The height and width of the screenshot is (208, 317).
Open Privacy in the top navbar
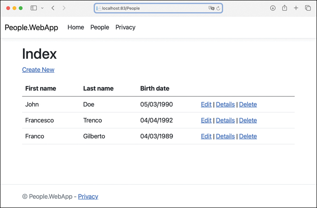pos(125,27)
